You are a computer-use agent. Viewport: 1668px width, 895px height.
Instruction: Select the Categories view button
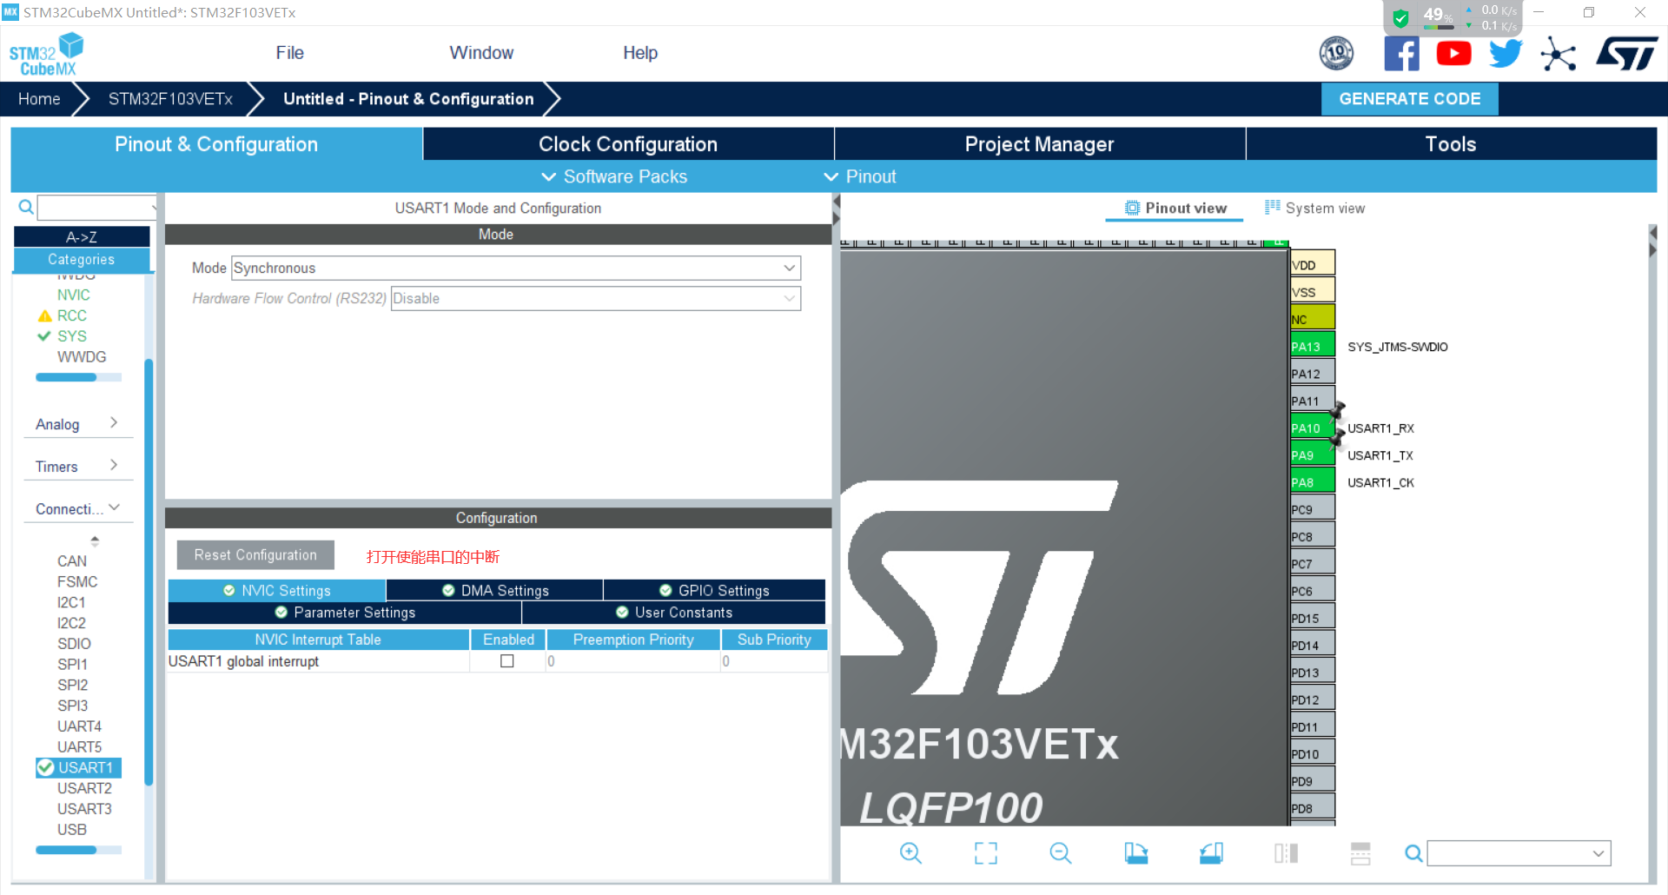(82, 259)
